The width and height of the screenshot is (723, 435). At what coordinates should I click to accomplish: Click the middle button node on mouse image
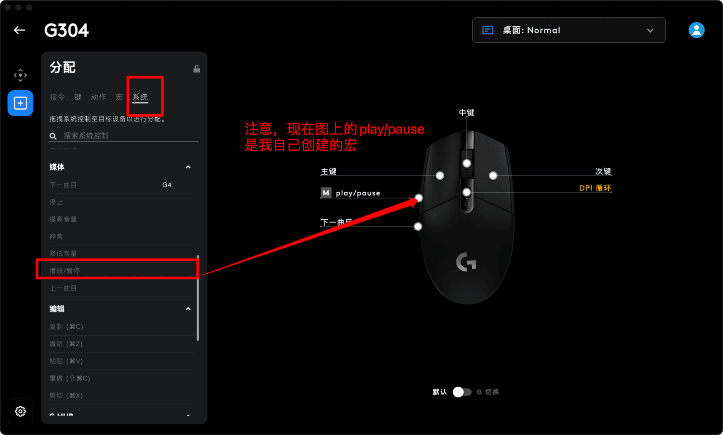tap(467, 163)
